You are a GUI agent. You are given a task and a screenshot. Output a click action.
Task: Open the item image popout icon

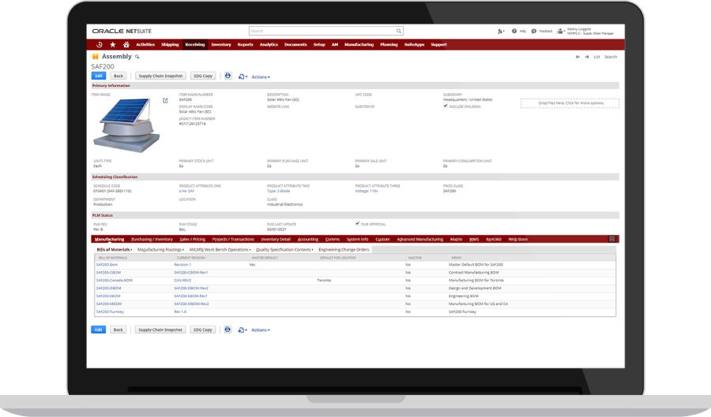pyautogui.click(x=165, y=100)
